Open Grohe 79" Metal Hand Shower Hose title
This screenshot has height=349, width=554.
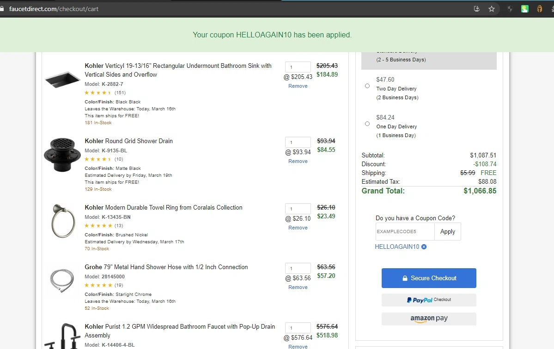tap(166, 267)
